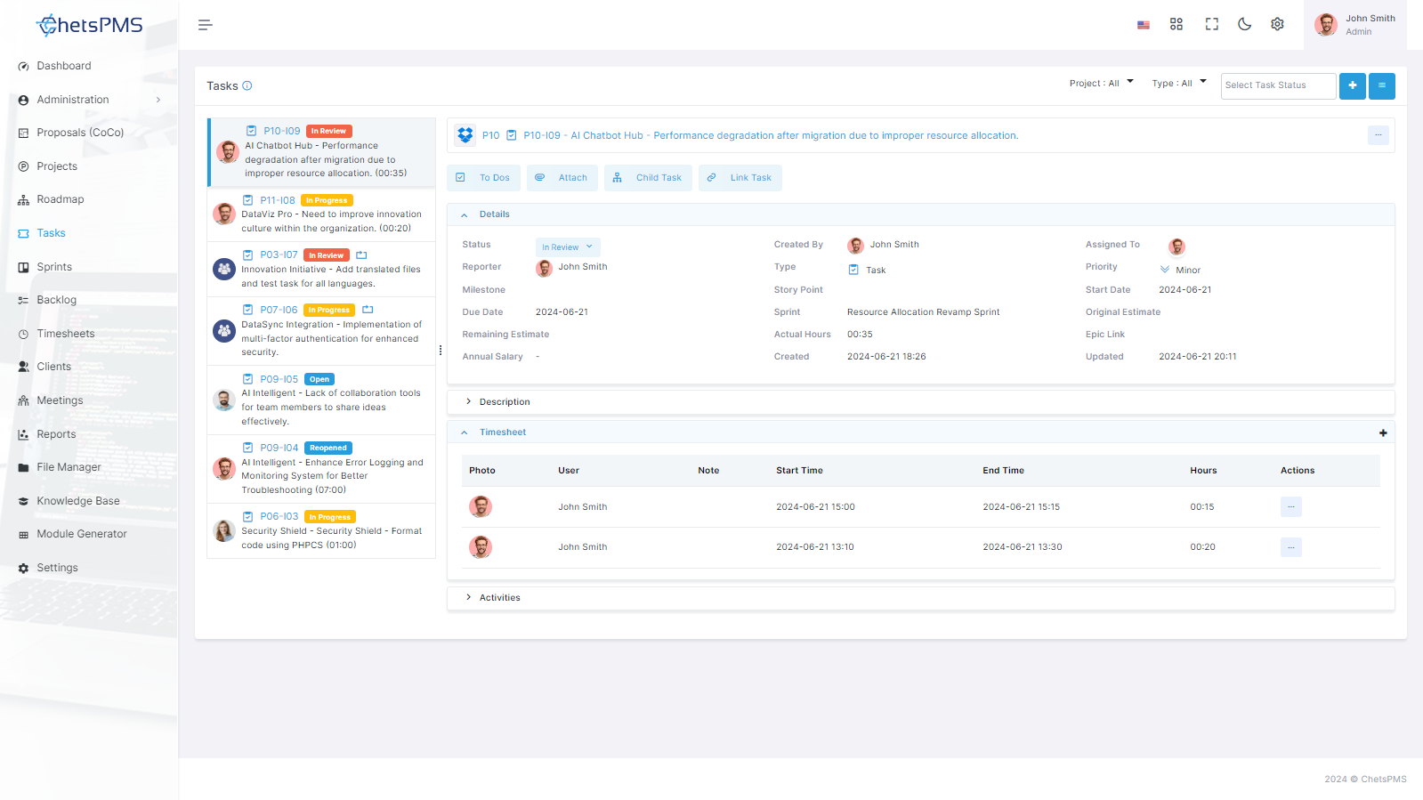1423x800 pixels.
Task: Open task P11-I08 link
Action: (278, 200)
